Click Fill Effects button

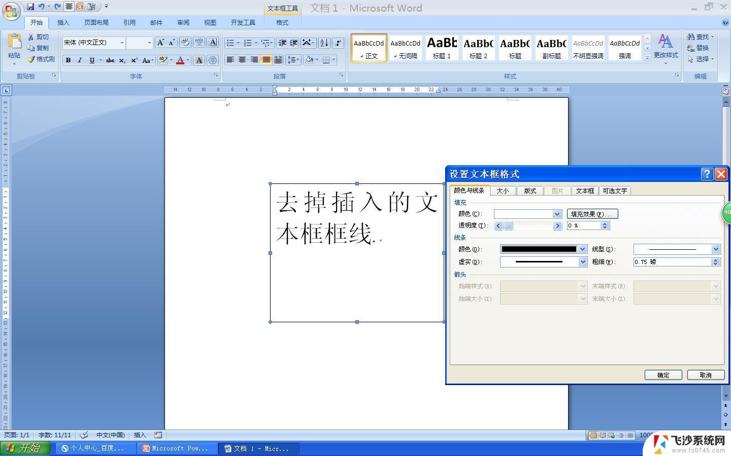[x=592, y=214]
